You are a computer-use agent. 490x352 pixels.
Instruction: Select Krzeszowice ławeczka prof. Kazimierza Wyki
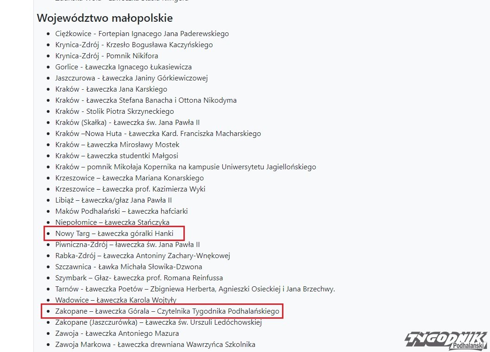(130, 189)
